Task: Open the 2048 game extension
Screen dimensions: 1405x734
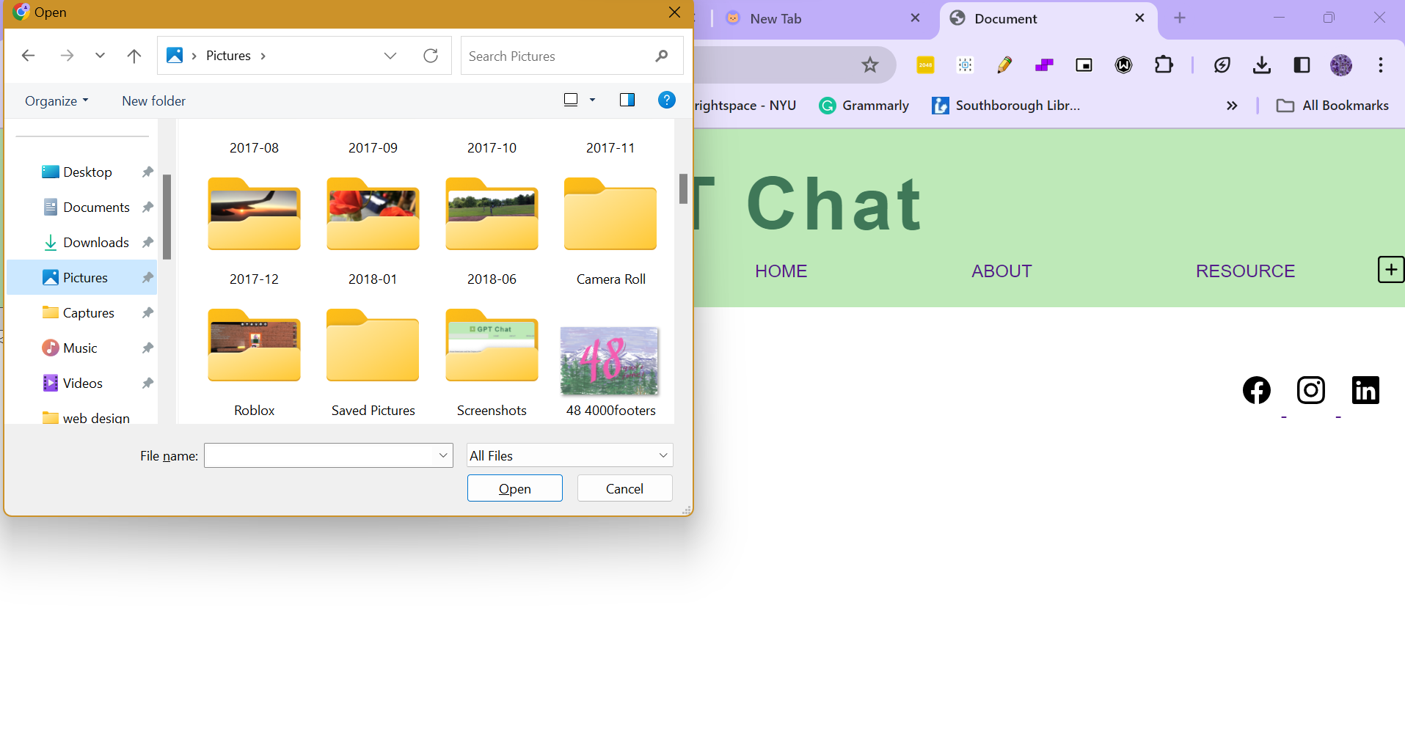Action: [x=924, y=65]
